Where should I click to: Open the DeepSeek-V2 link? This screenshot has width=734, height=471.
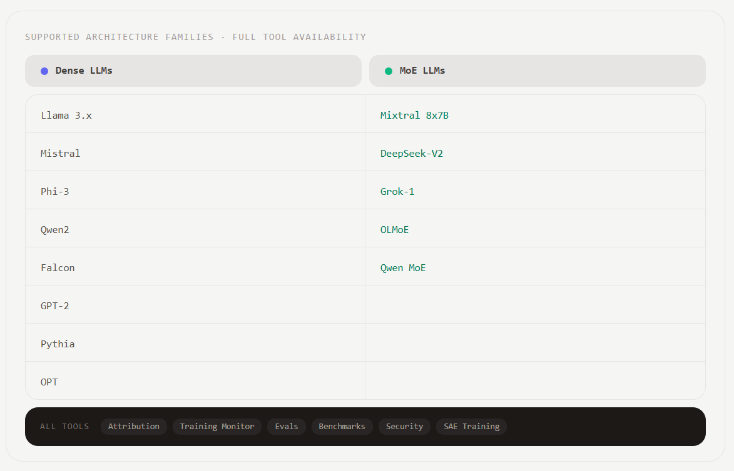pyautogui.click(x=412, y=154)
